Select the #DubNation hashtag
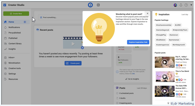195x106 pixels. click(161, 40)
